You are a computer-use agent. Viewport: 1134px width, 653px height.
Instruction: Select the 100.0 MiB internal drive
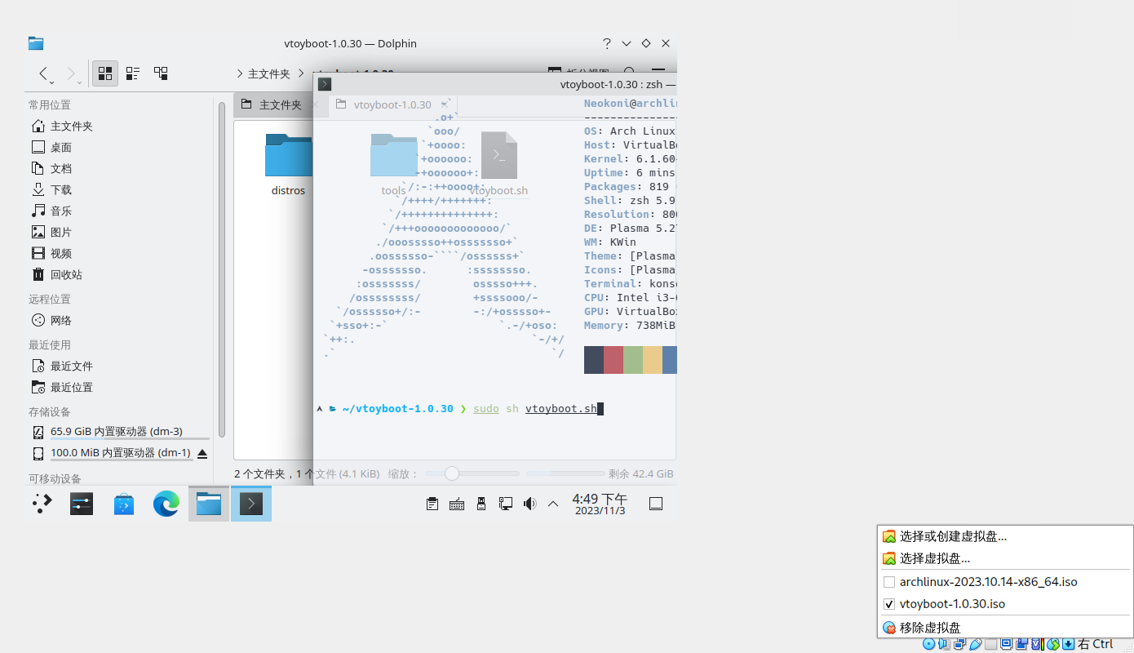click(111, 453)
